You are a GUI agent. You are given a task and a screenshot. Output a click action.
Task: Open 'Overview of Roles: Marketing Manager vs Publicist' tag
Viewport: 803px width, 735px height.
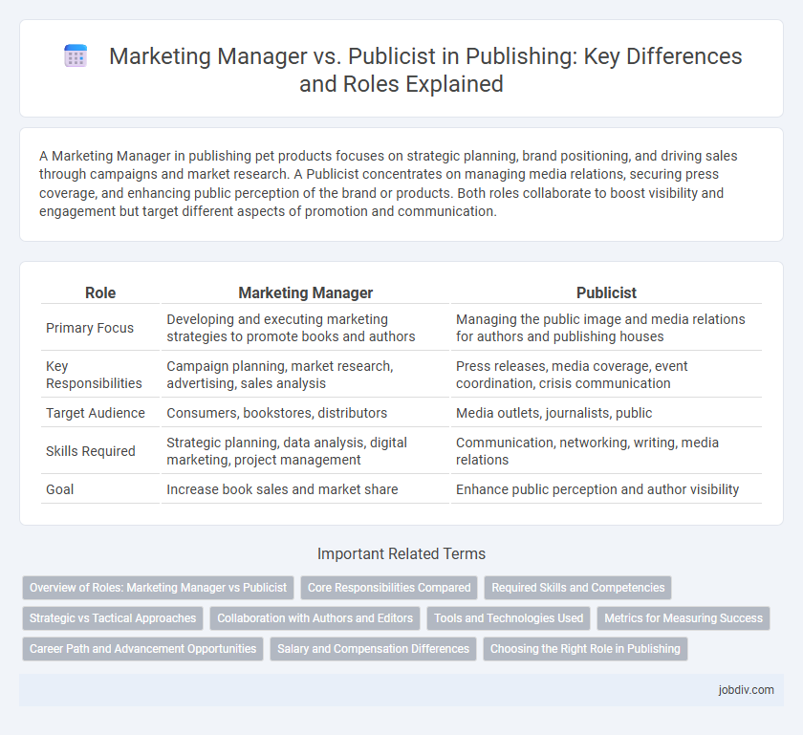point(158,588)
